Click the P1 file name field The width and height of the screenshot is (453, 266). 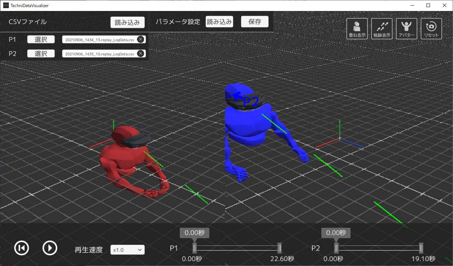(99, 40)
